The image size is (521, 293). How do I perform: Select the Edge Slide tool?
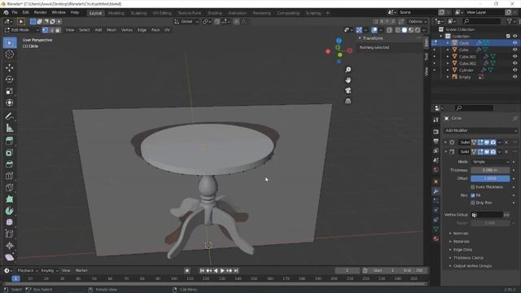click(9, 234)
